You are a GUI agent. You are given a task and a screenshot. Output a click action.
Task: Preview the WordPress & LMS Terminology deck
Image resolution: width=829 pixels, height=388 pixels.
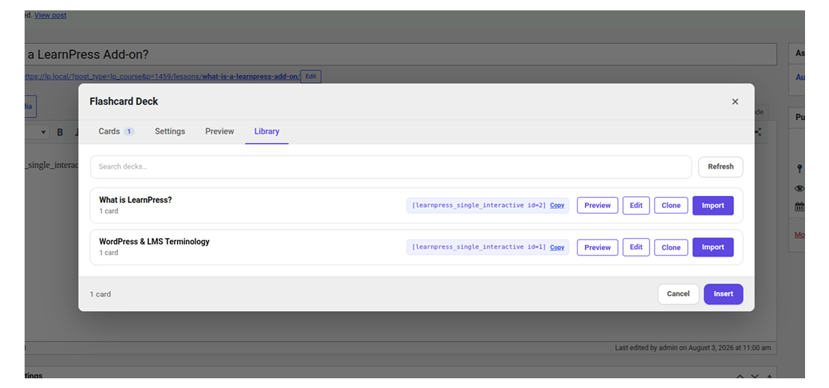tap(597, 247)
